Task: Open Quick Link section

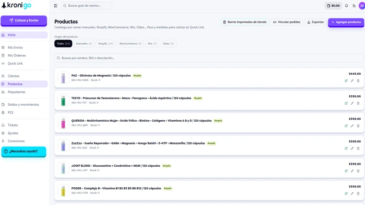Action: click(x=24, y=63)
